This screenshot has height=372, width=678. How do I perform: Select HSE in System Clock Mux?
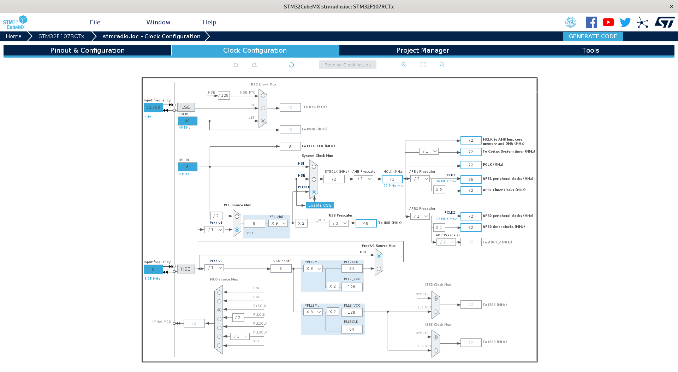pos(314,179)
